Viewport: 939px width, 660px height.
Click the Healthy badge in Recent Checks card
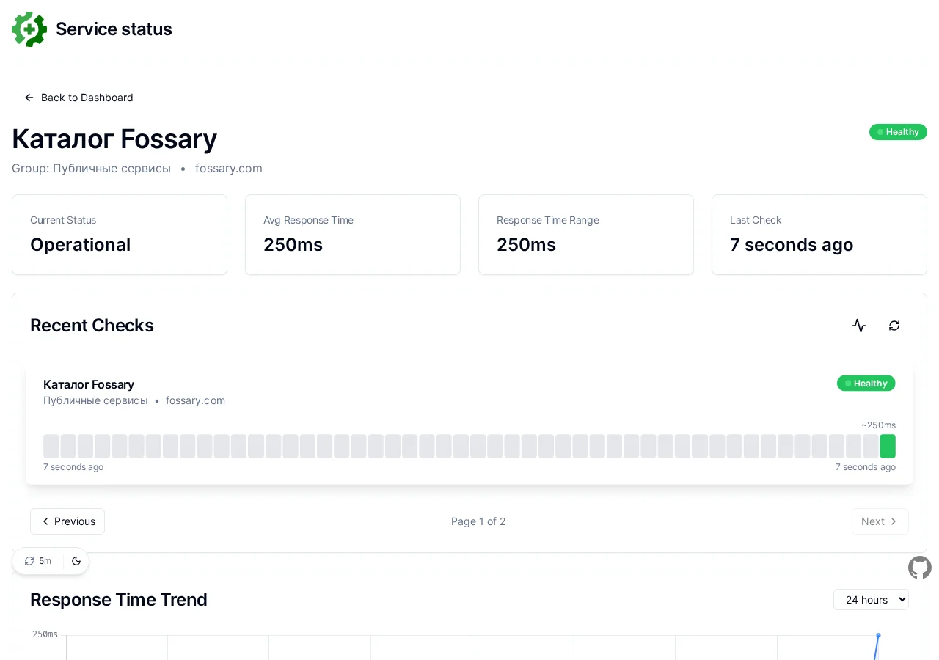pyautogui.click(x=866, y=384)
